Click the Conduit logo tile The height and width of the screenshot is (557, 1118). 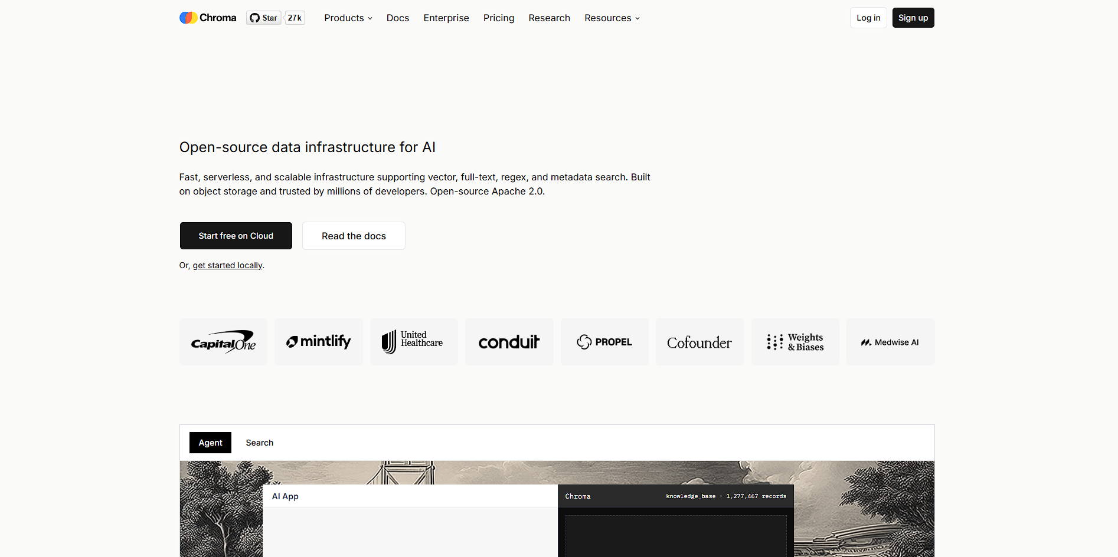click(x=509, y=342)
